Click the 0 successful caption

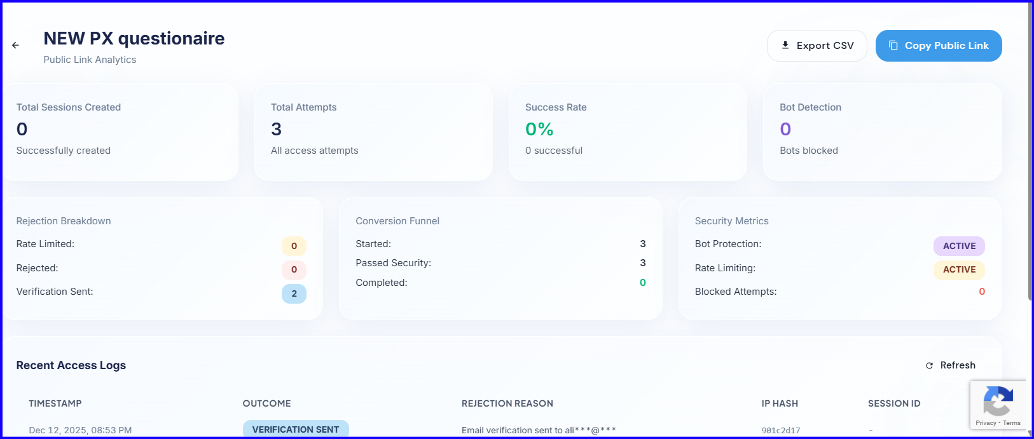pyautogui.click(x=554, y=151)
